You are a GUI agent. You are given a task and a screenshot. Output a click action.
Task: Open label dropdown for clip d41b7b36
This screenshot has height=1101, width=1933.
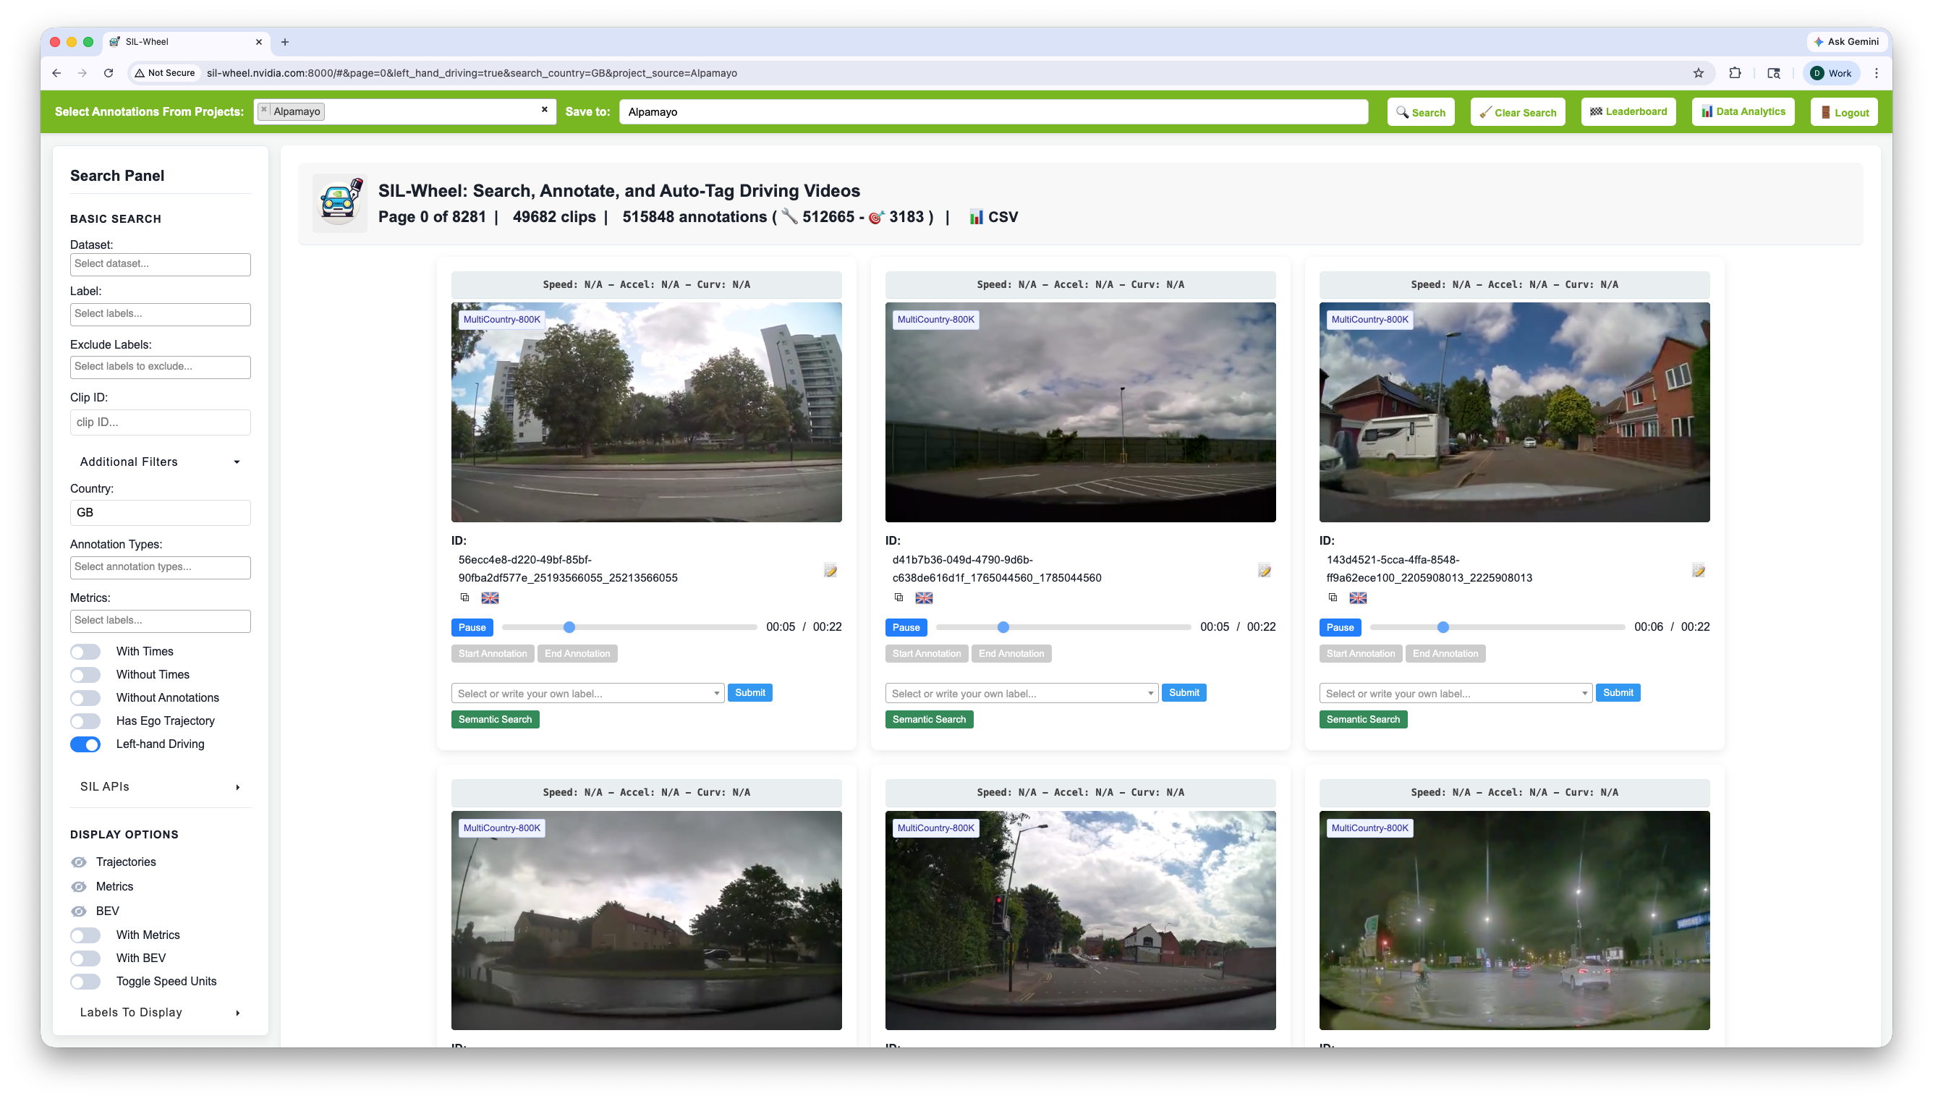coord(1021,694)
